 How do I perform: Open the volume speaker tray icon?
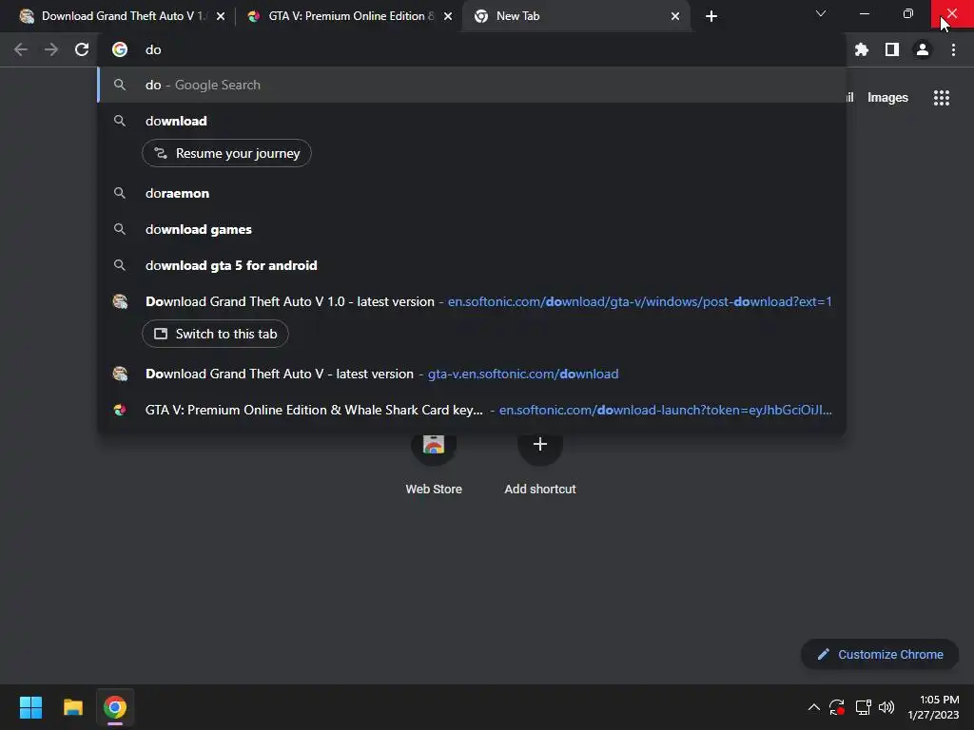coord(886,707)
